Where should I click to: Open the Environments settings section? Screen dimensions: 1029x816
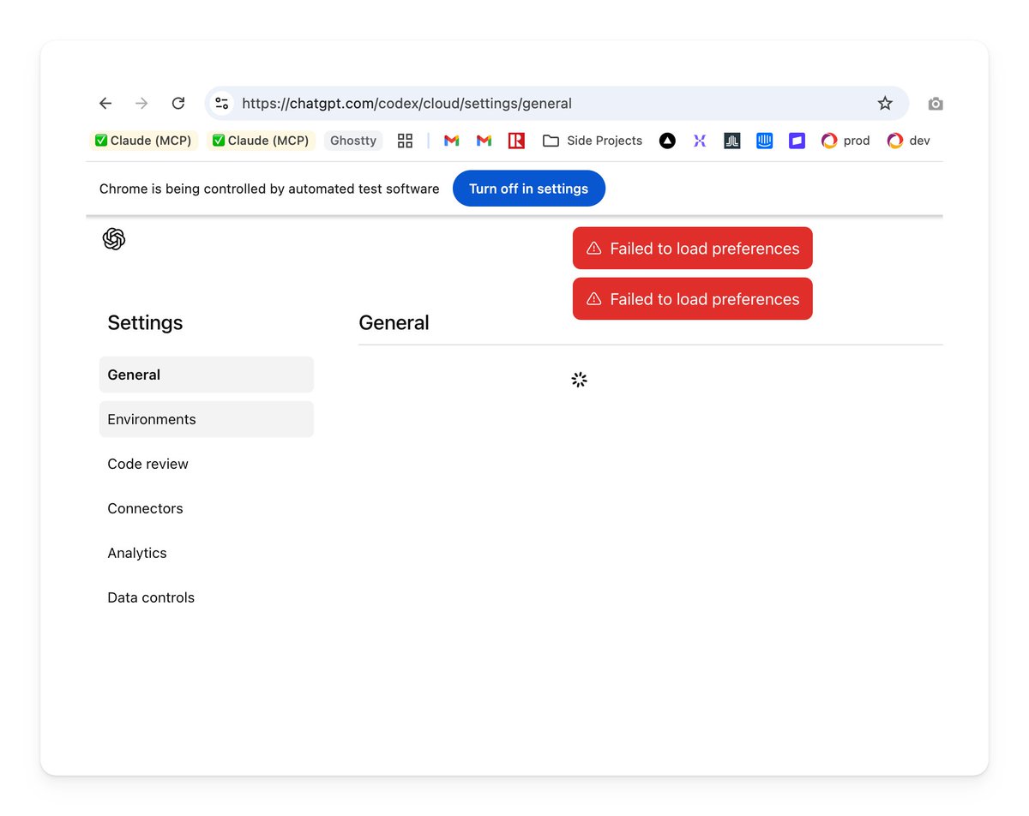pyautogui.click(x=207, y=419)
